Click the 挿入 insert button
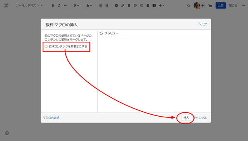 coord(186,118)
